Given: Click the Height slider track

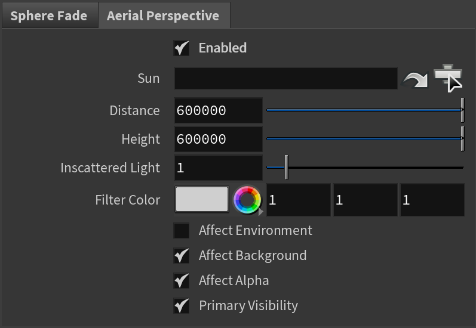Looking at the screenshot, I should pyautogui.click(x=364, y=138).
